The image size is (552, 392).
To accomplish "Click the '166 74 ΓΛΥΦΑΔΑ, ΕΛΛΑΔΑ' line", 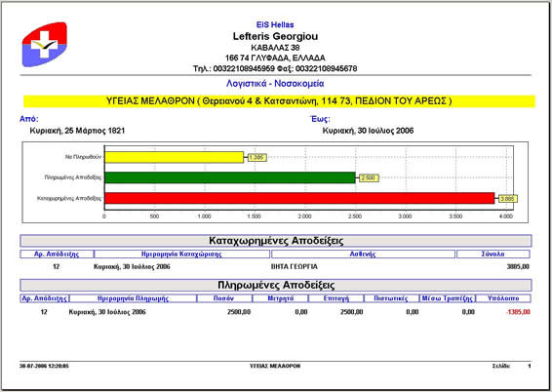I will tap(275, 58).
